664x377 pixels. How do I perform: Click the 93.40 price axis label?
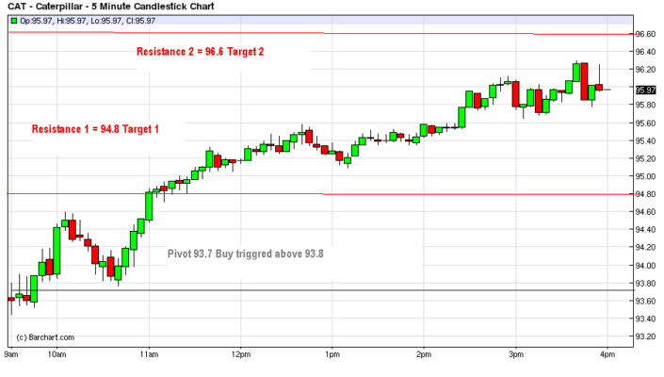[645, 319]
